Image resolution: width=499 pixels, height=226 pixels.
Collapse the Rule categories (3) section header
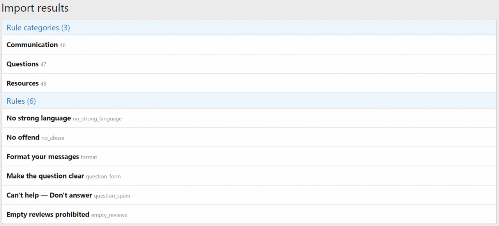[x=38, y=28]
